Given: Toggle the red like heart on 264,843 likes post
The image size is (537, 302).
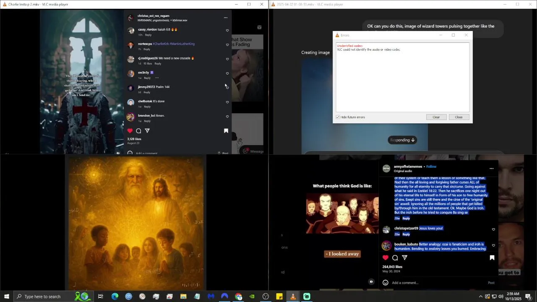Looking at the screenshot, I should click(386, 258).
